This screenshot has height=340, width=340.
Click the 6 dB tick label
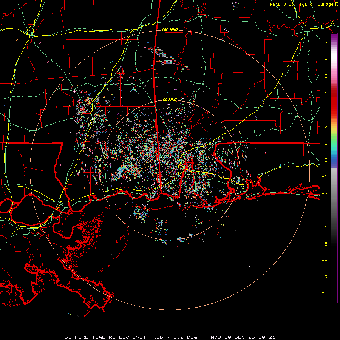pos(326,59)
